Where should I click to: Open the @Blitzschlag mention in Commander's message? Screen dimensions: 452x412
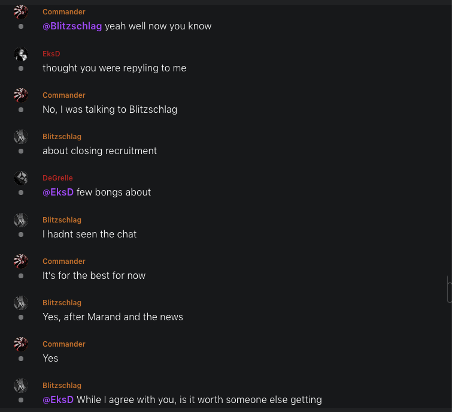72,26
